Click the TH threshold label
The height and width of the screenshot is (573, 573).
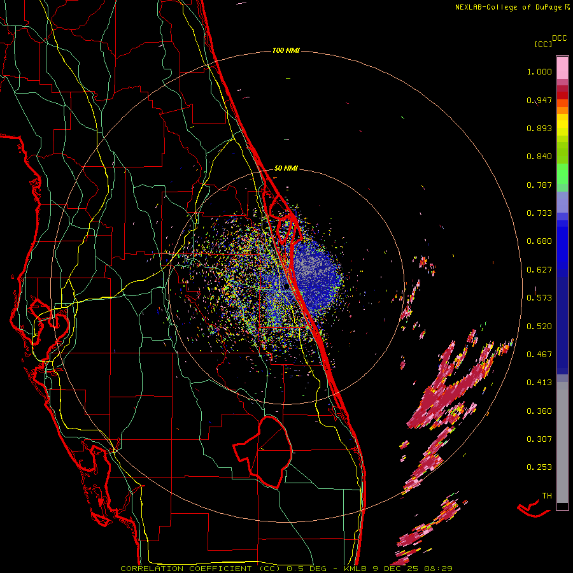(547, 496)
